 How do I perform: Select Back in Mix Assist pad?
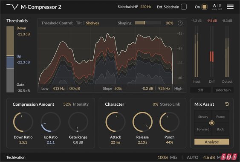[220, 129]
